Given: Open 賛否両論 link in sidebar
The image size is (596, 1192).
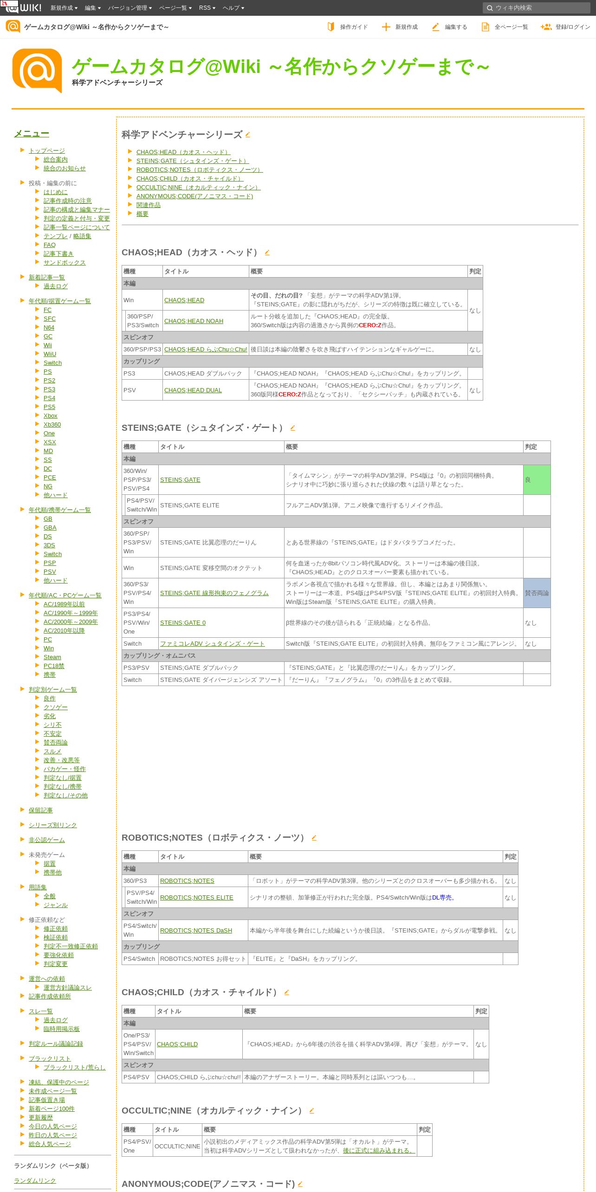Looking at the screenshot, I should [x=56, y=743].
